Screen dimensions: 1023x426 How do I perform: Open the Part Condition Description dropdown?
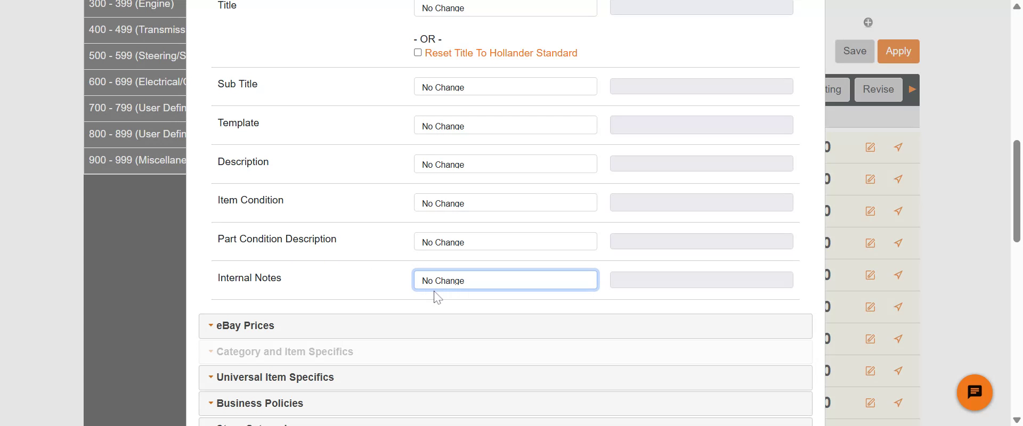click(x=505, y=241)
